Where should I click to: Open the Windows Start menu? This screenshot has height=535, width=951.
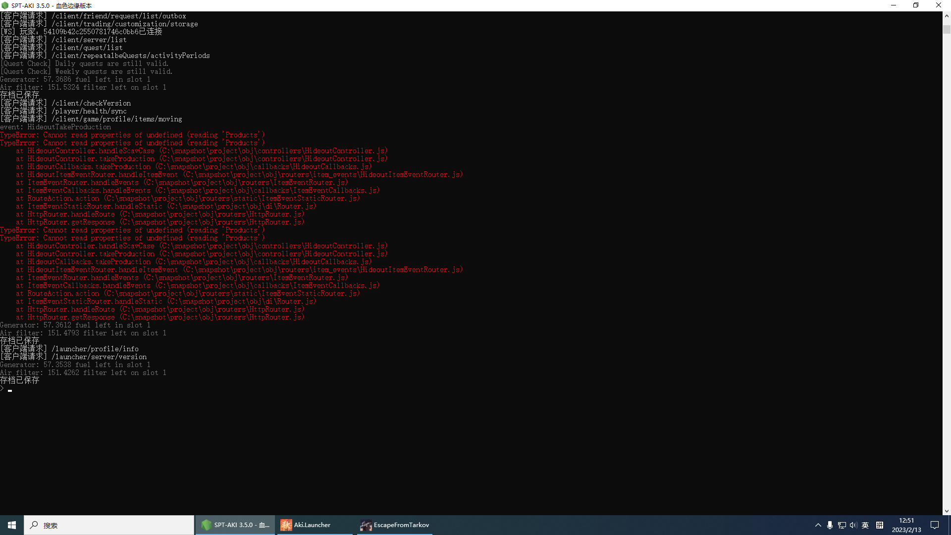click(x=12, y=525)
